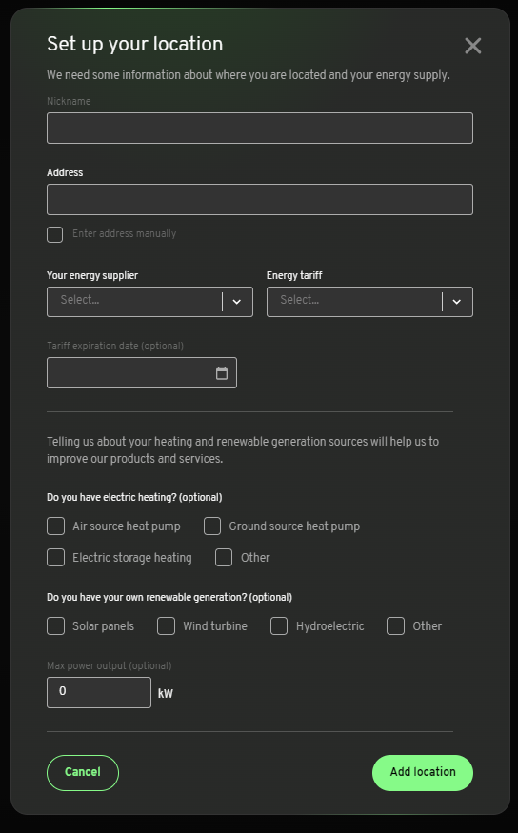This screenshot has width=518, height=833.
Task: Check the Wind turbine option
Action: pyautogui.click(x=167, y=625)
